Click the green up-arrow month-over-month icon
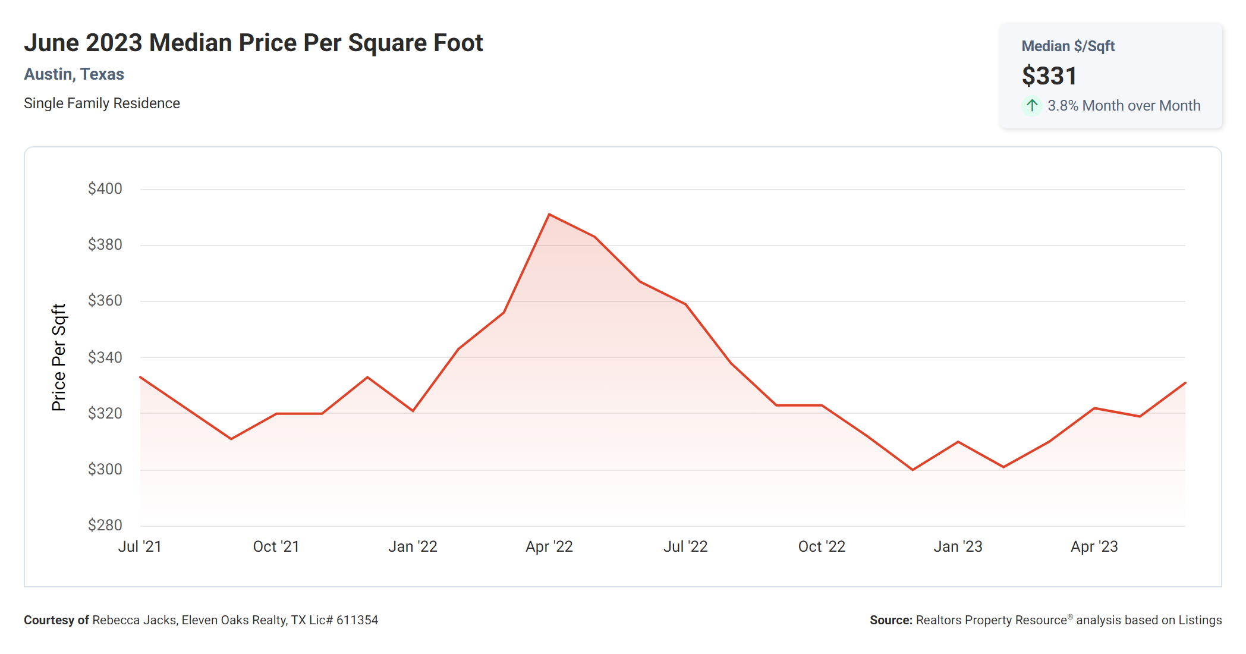 pyautogui.click(x=1032, y=106)
